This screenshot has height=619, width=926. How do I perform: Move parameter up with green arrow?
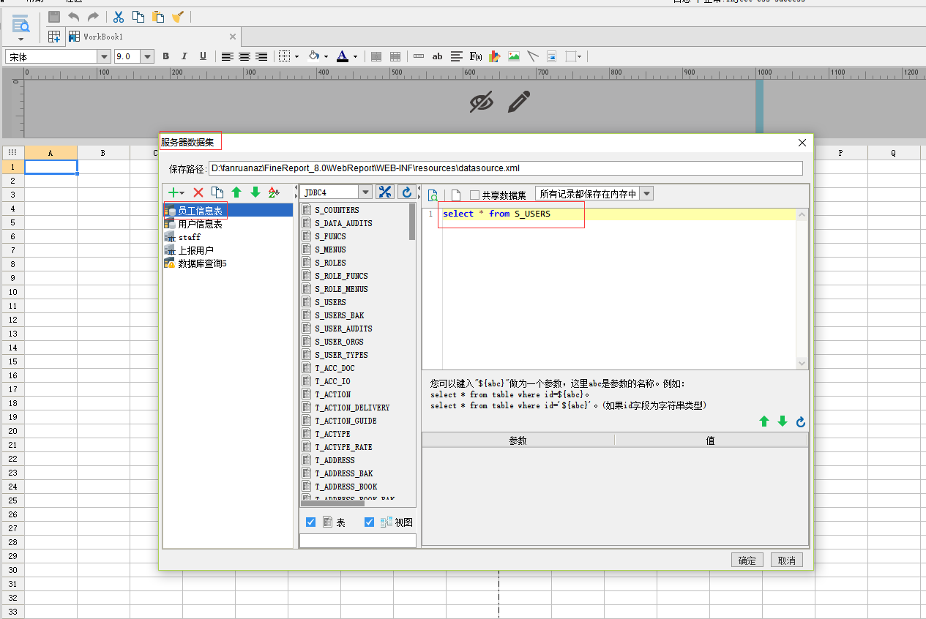coord(764,422)
